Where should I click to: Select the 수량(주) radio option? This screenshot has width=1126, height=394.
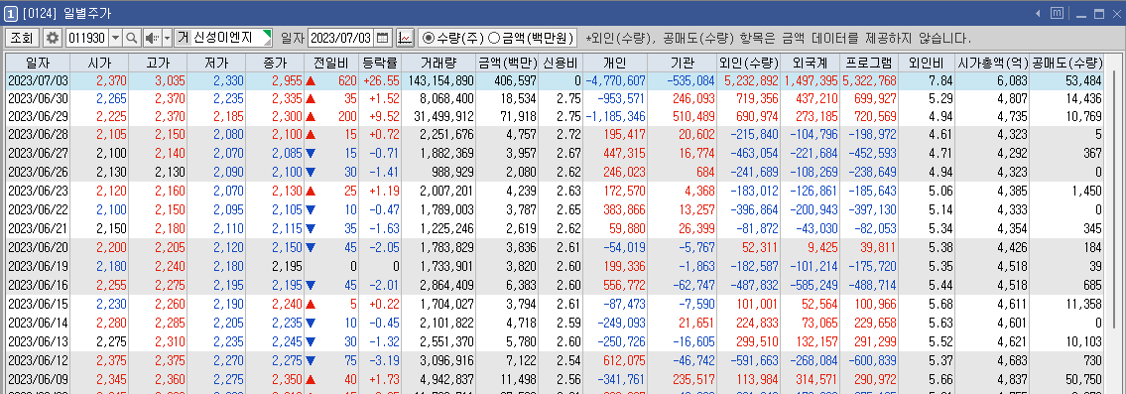point(453,38)
